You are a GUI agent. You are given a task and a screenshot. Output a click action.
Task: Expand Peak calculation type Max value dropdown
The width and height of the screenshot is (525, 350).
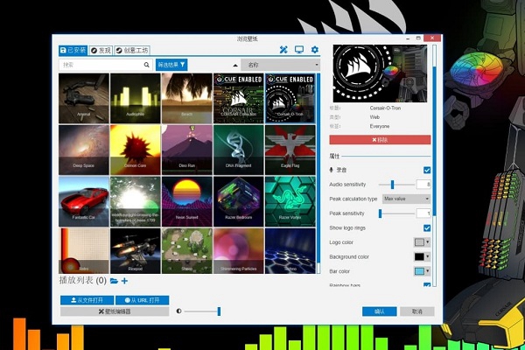point(406,199)
